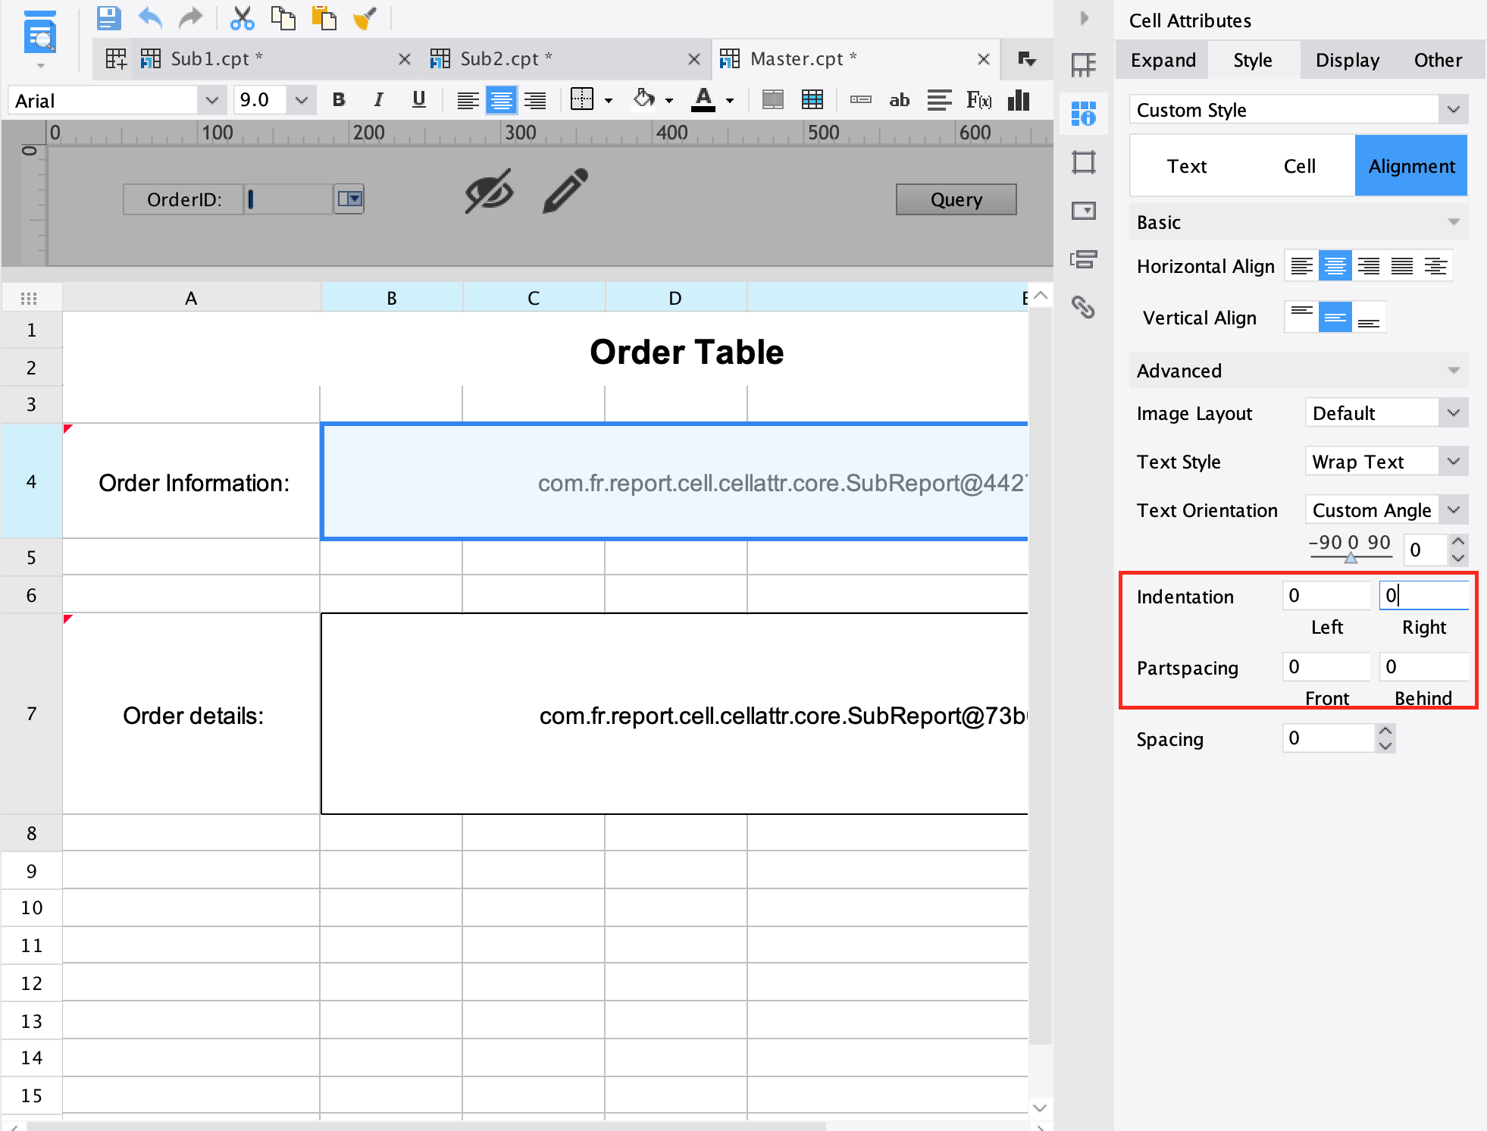Click the Text sub-tab button
The image size is (1487, 1131).
(1186, 166)
